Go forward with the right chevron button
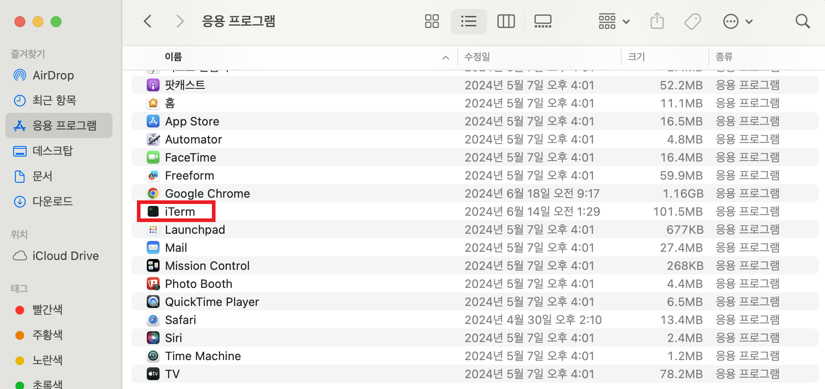Screen dimensions: 825x389 coord(180,21)
